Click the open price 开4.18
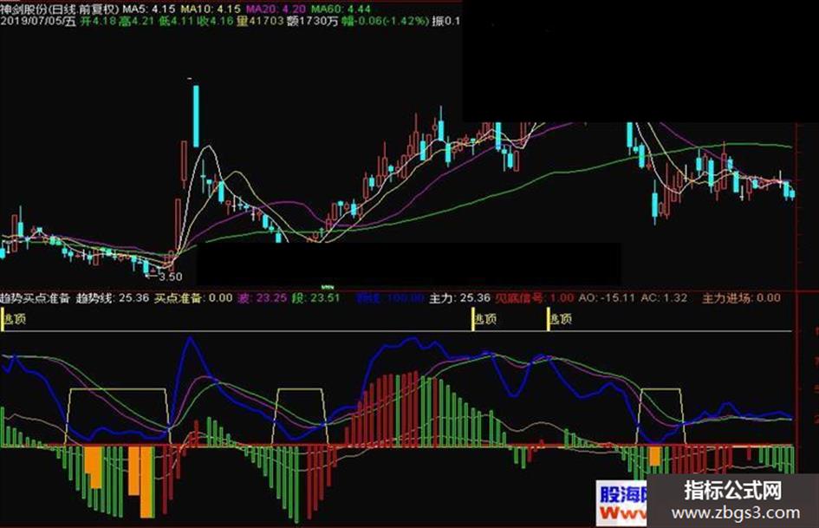 [x=98, y=22]
